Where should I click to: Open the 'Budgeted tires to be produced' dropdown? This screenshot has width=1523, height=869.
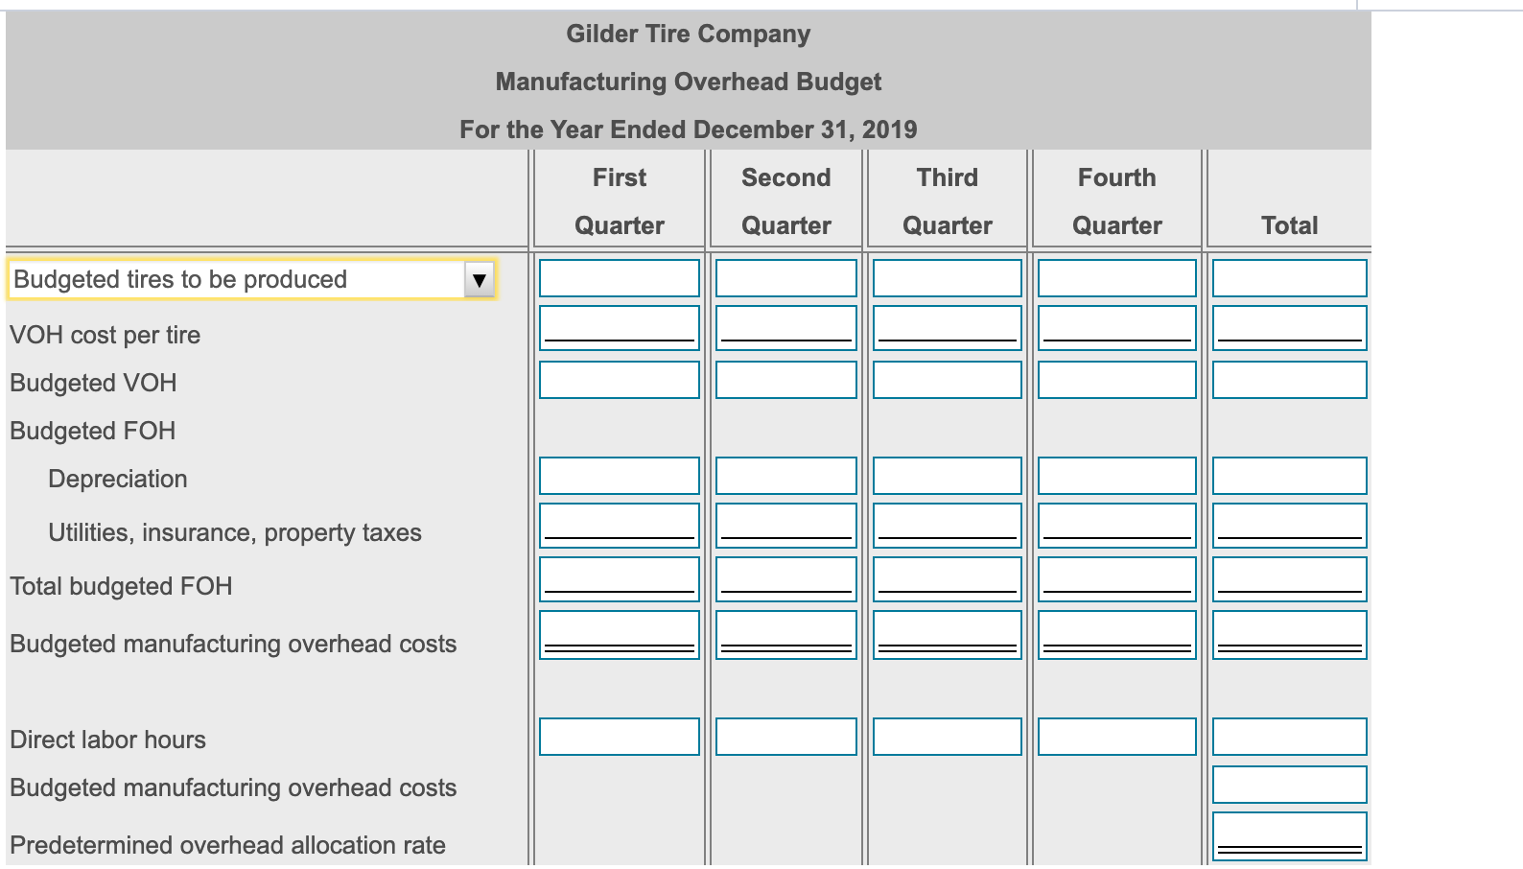tap(249, 280)
